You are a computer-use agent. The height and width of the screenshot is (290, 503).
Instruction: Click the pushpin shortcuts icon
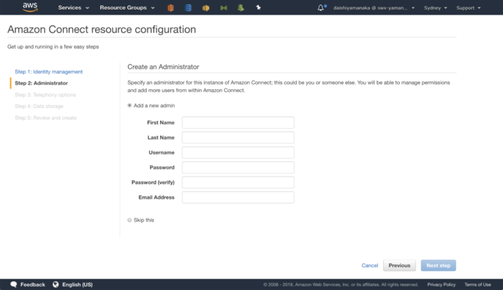click(258, 8)
